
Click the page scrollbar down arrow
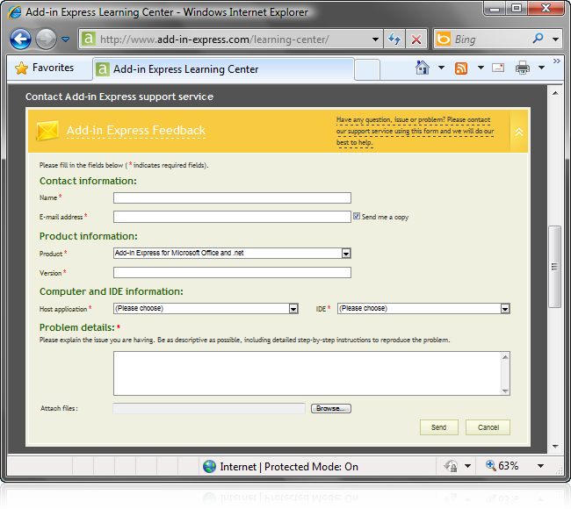[555, 447]
